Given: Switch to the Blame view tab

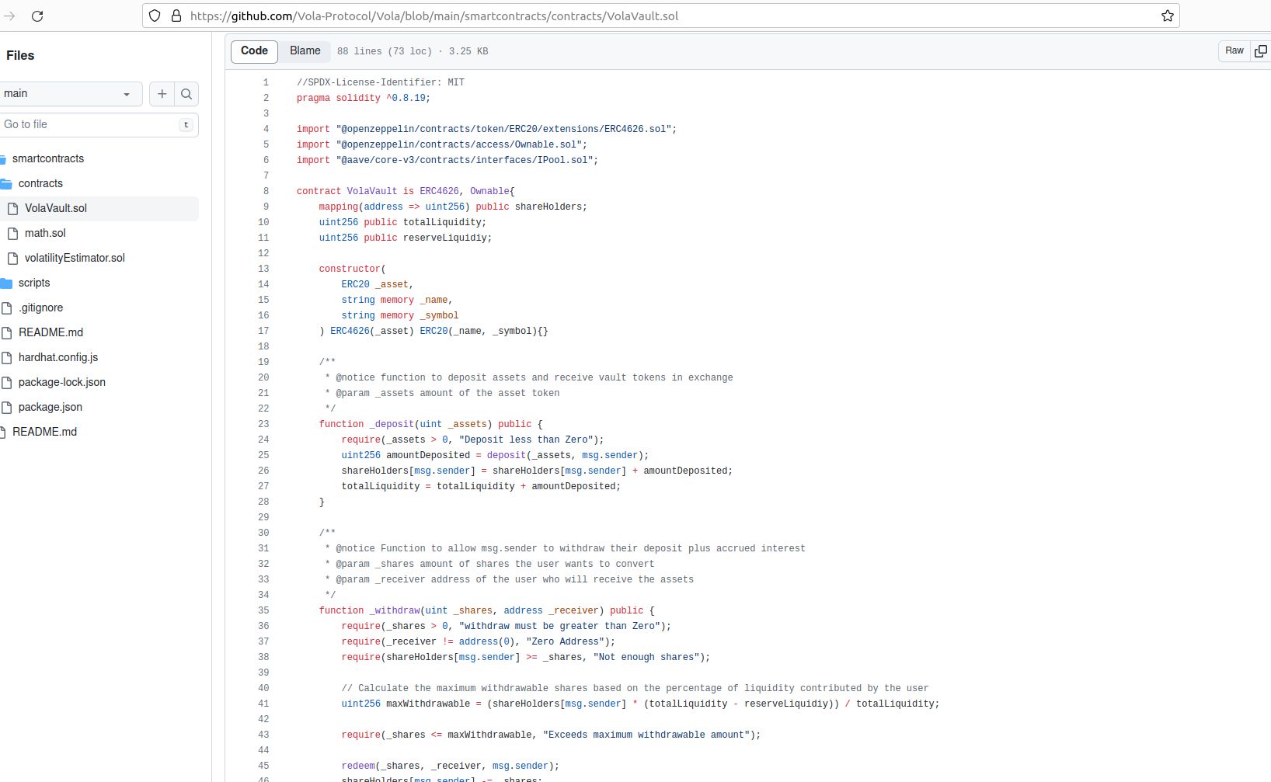Looking at the screenshot, I should pyautogui.click(x=305, y=50).
